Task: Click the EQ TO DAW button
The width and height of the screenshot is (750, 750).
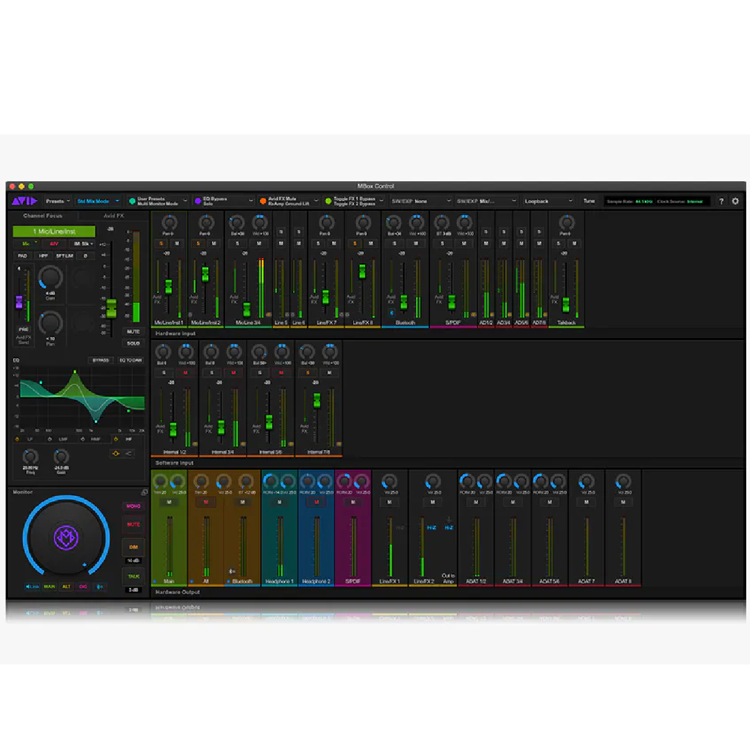Action: 131,361
